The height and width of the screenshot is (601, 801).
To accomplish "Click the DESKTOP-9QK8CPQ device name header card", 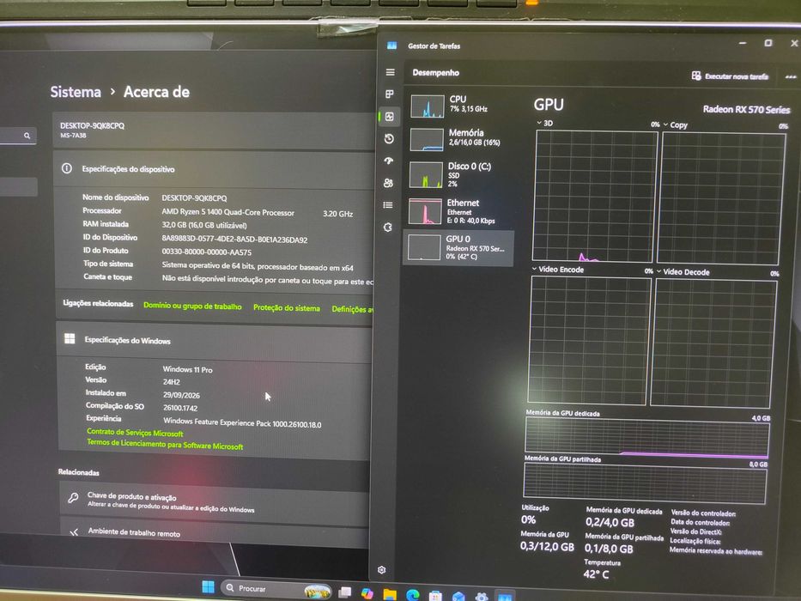I will click(213, 131).
